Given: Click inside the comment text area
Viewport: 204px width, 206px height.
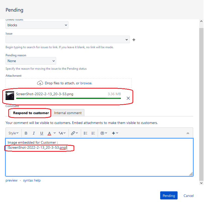Looking at the screenshot, I should coord(99,157).
